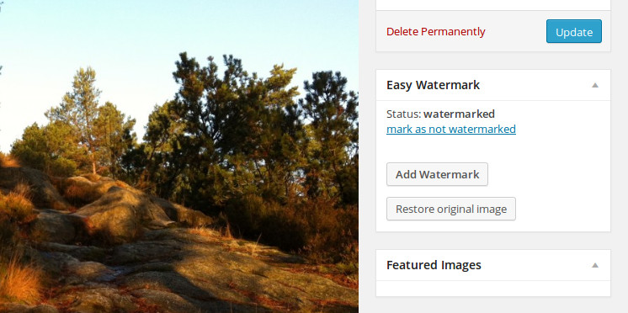Screen dimensions: 628x313
Task: Click the Delete Permanently link
Action: pos(436,32)
